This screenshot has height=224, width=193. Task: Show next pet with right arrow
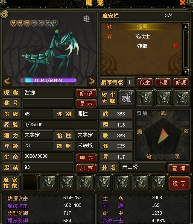click(91, 81)
